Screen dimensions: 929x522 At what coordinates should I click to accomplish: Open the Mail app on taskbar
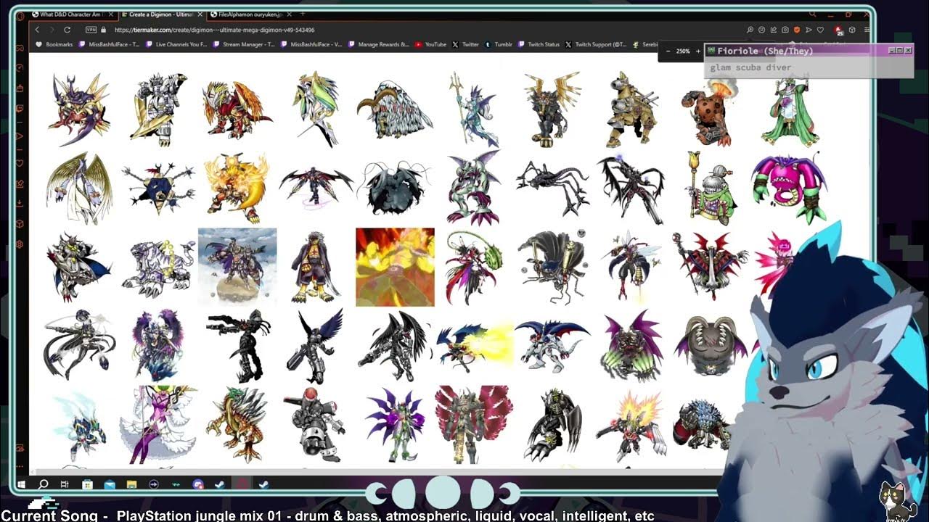[x=109, y=484]
